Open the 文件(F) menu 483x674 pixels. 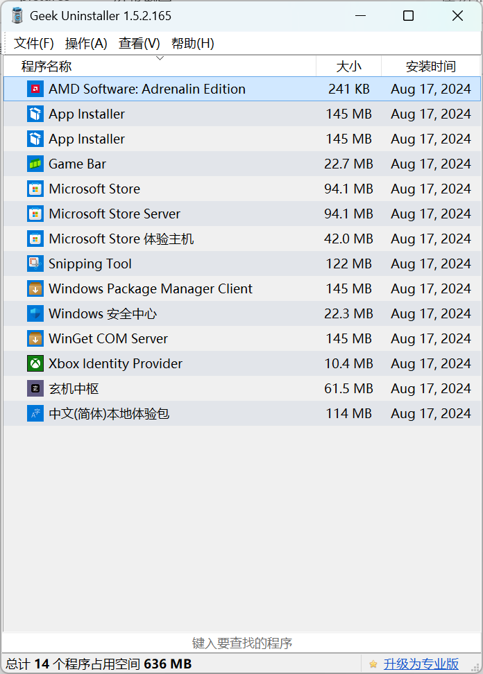[x=34, y=43]
